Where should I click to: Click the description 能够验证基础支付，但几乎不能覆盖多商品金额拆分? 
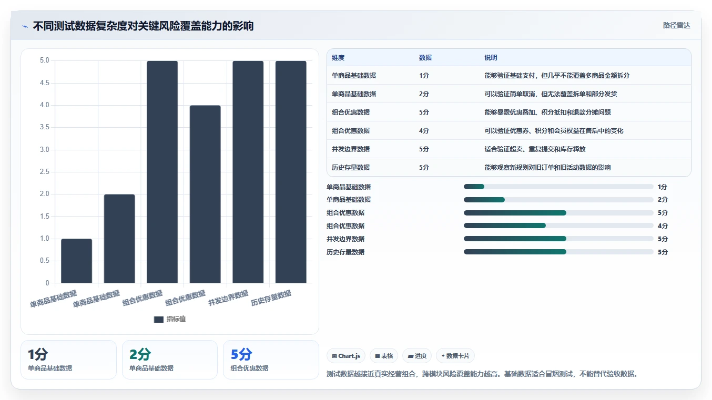[x=557, y=76]
